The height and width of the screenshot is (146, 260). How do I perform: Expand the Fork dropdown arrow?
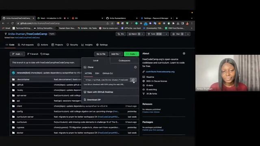(166, 34)
